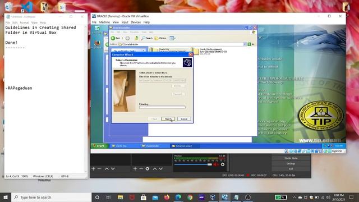Image resolution: width=359 pixels, height=202 pixels.
Task: Add a scene with the OBS Scenes plus icon
Action: 93,169
